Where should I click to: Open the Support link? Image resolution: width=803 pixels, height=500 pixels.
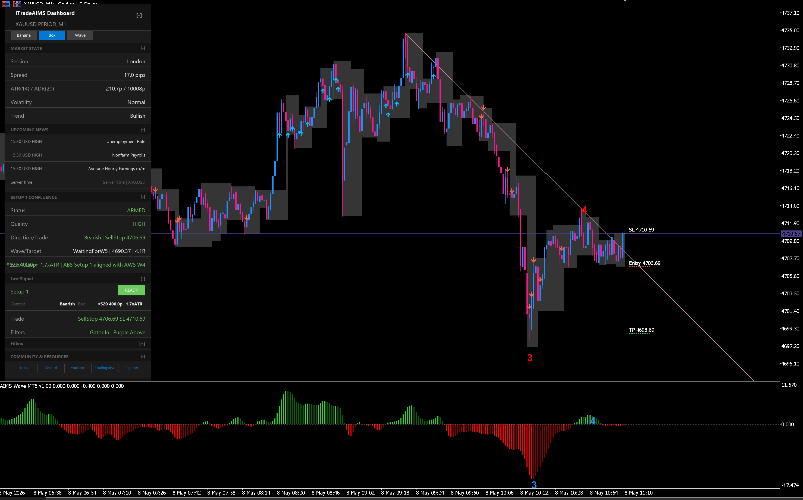pyautogui.click(x=131, y=368)
